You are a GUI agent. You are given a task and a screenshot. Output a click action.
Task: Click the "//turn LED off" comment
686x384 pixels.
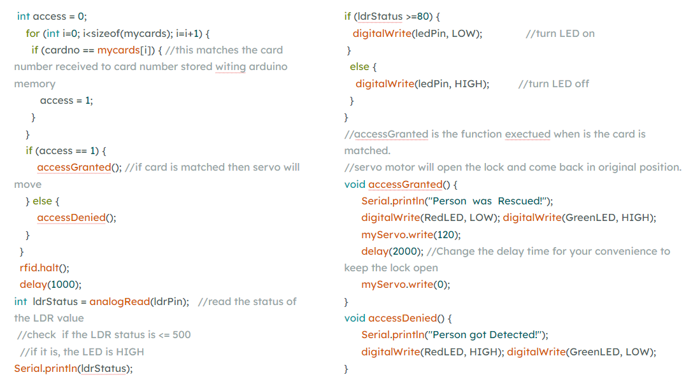coord(554,84)
